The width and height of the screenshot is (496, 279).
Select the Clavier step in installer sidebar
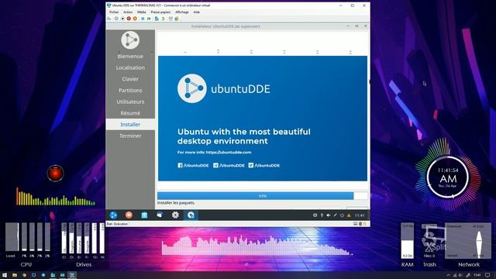tap(130, 79)
